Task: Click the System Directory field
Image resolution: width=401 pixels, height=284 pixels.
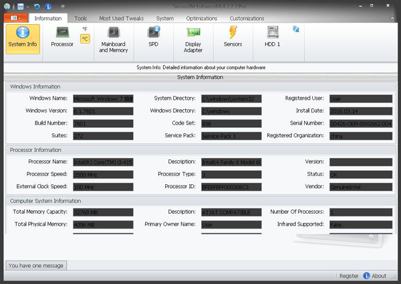Action: coord(231,98)
